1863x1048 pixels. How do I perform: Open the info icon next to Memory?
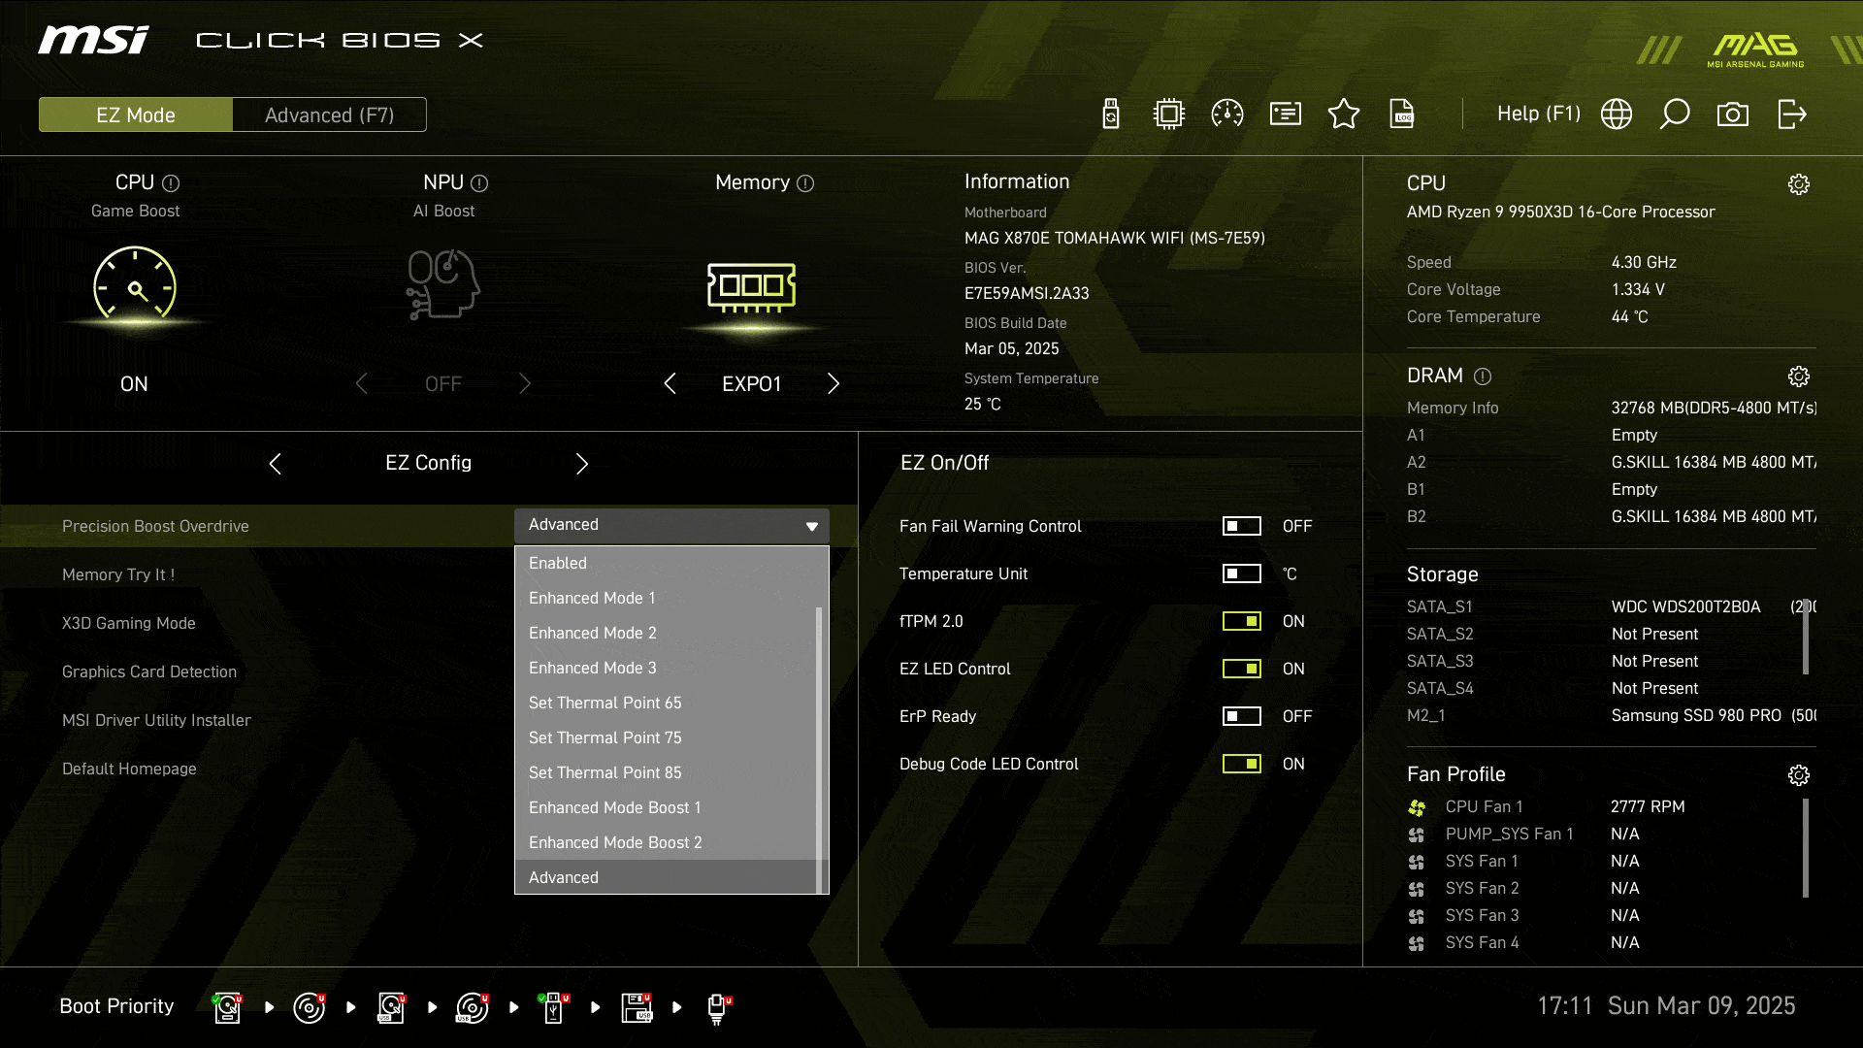805,182
